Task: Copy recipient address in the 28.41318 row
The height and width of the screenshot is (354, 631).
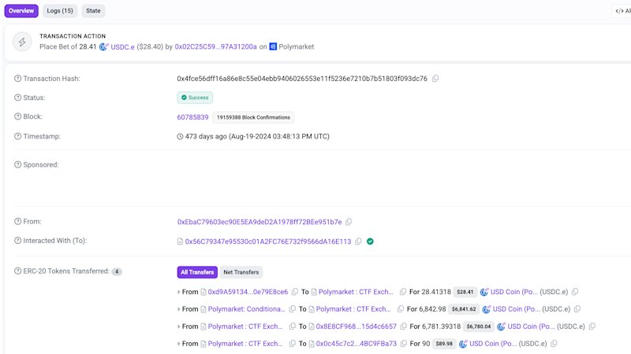Action: 403,292
